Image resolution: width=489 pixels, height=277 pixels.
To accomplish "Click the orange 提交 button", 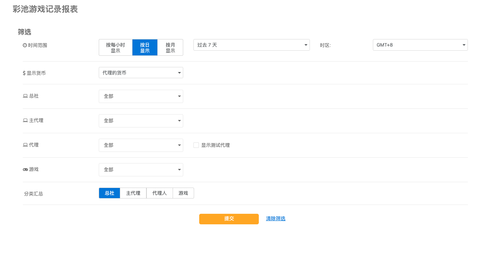I will (229, 219).
